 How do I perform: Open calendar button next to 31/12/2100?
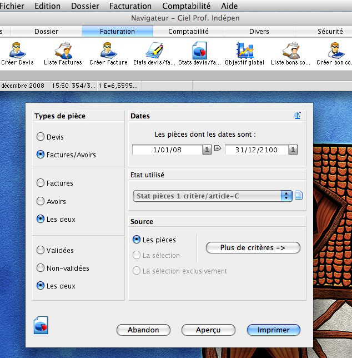293,150
